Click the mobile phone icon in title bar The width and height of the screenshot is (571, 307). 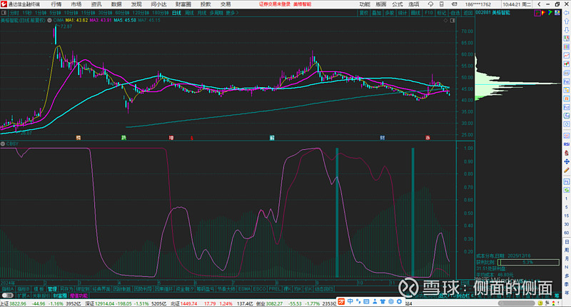tap(442, 4)
